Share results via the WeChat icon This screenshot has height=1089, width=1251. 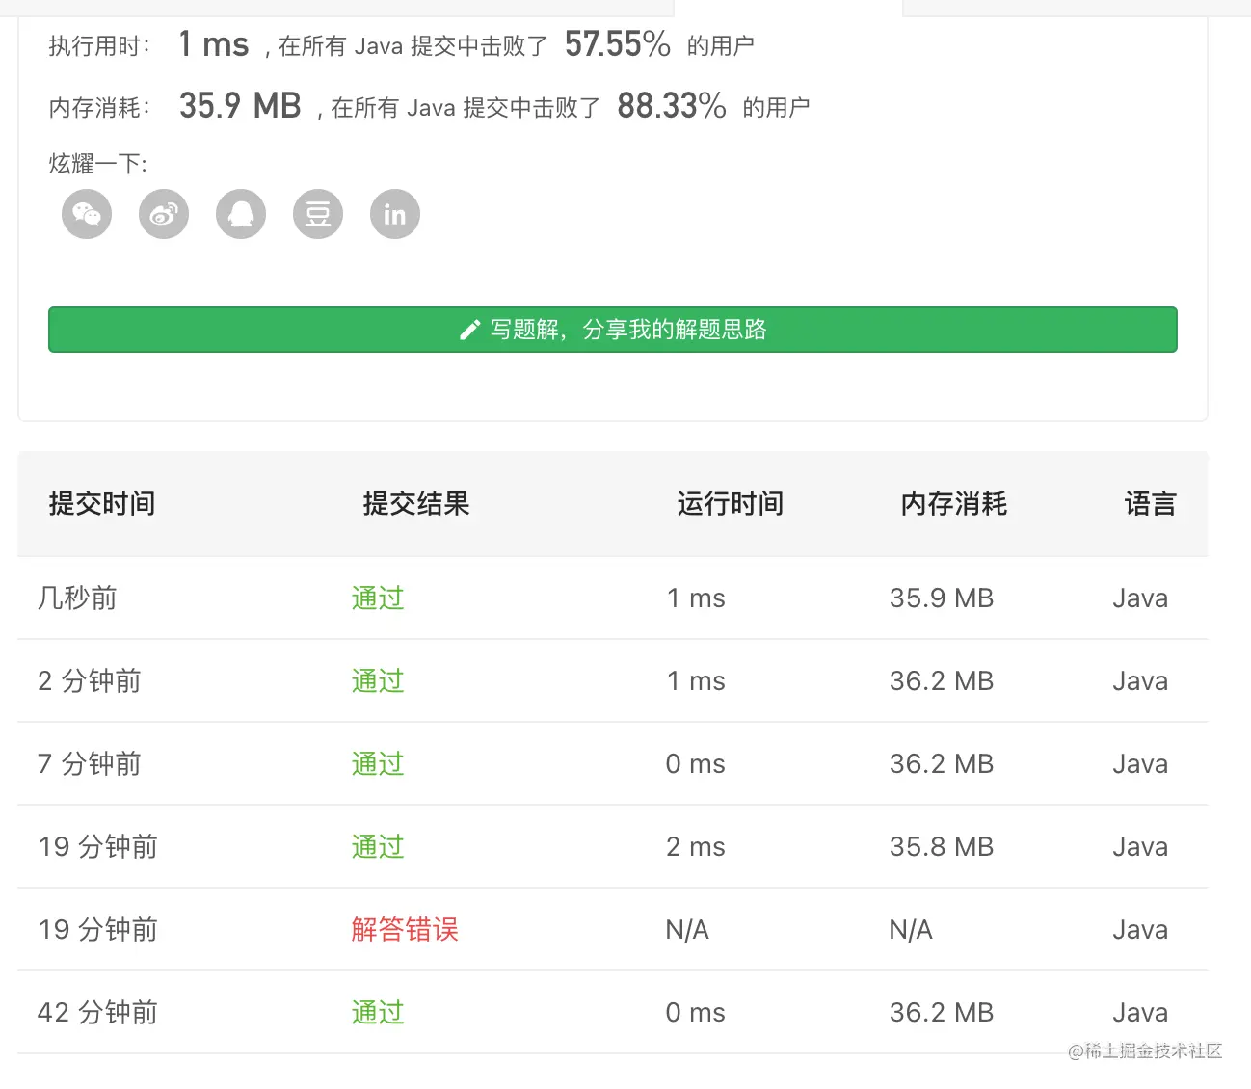tap(86, 214)
